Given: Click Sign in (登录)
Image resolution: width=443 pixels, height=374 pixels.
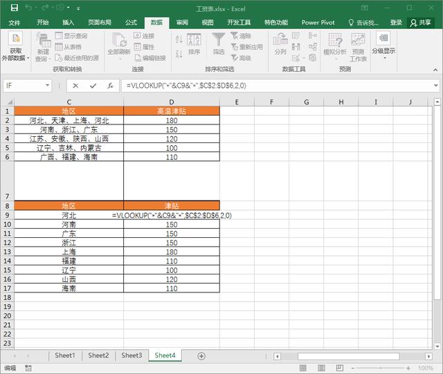Looking at the screenshot, I should click(x=396, y=23).
